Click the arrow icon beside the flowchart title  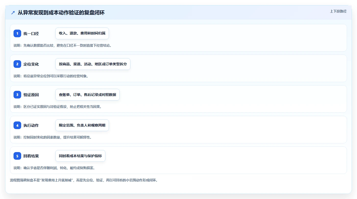click(x=13, y=13)
